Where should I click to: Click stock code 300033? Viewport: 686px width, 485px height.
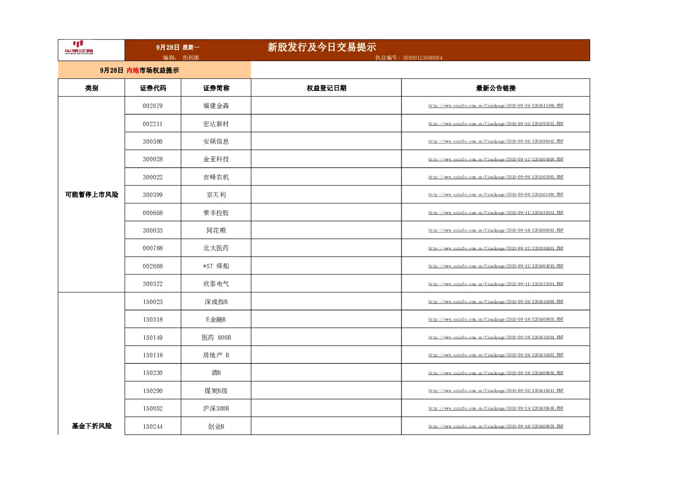click(x=153, y=230)
